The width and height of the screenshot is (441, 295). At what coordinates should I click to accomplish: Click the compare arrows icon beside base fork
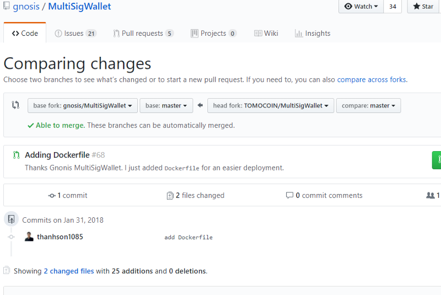tap(15, 105)
